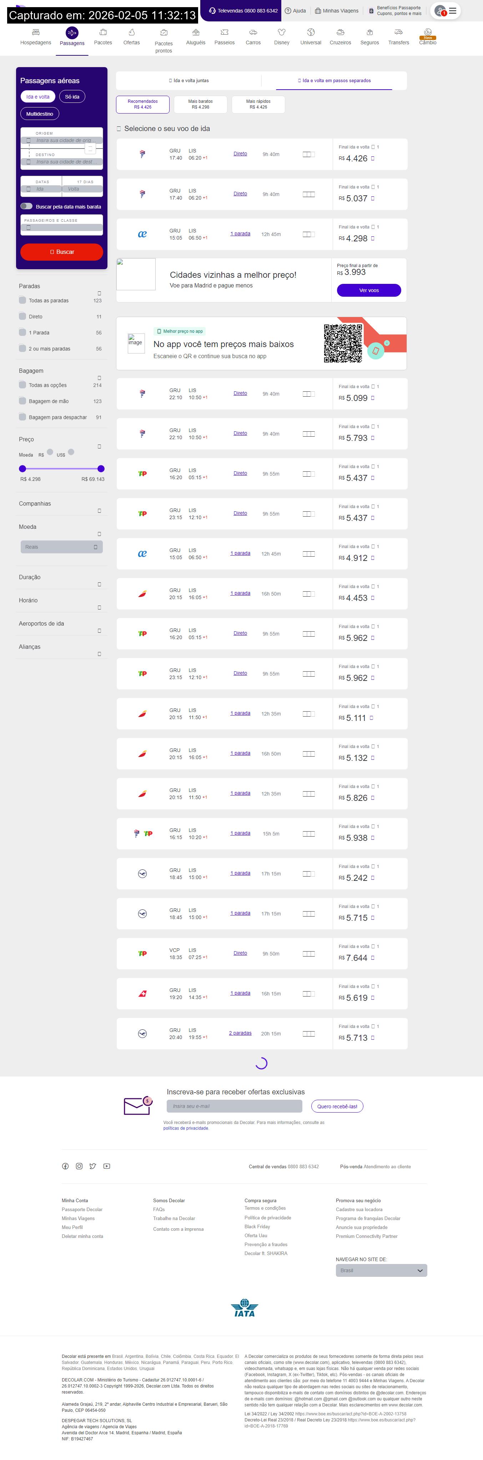The width and height of the screenshot is (483, 1460).
Task: Click the newsletter e-mail input field
Action: (x=234, y=1106)
